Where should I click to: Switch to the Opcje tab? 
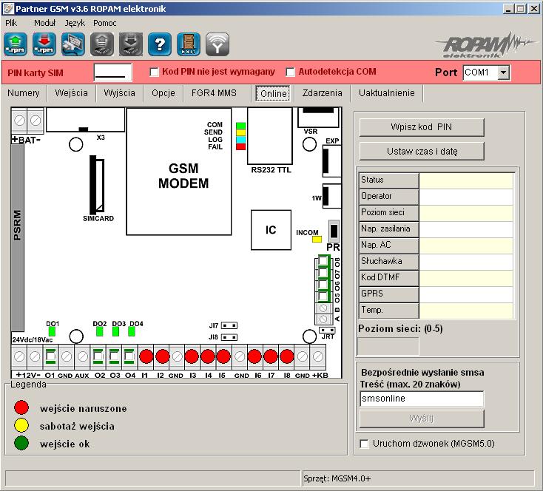[x=163, y=93]
